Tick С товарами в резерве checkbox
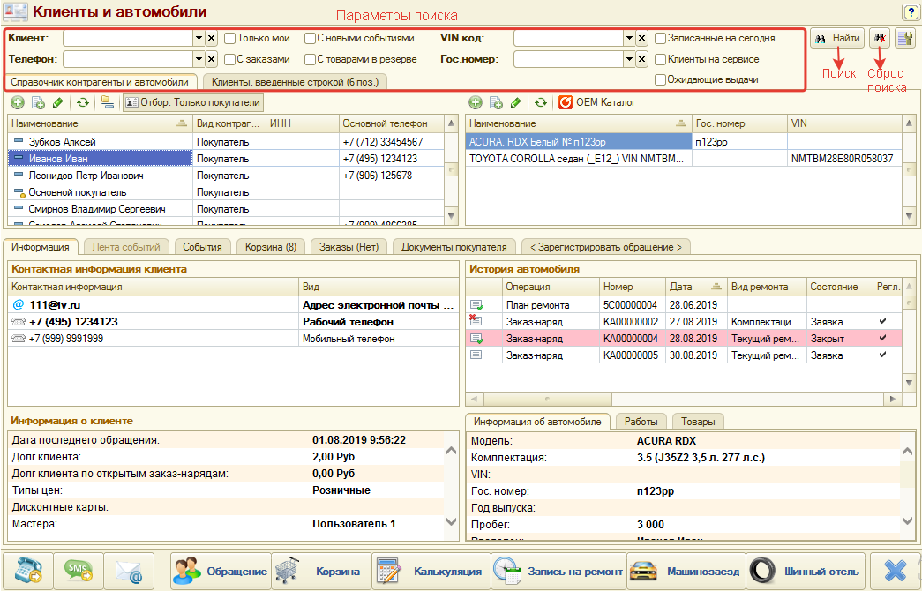This screenshot has height=591, width=922. [310, 59]
